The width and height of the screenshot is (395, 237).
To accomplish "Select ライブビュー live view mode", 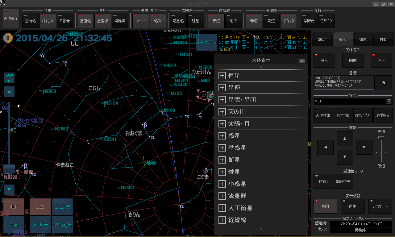I will pyautogui.click(x=380, y=206).
